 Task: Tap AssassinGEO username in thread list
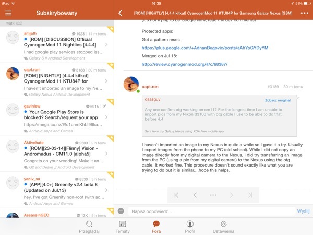click(37, 215)
